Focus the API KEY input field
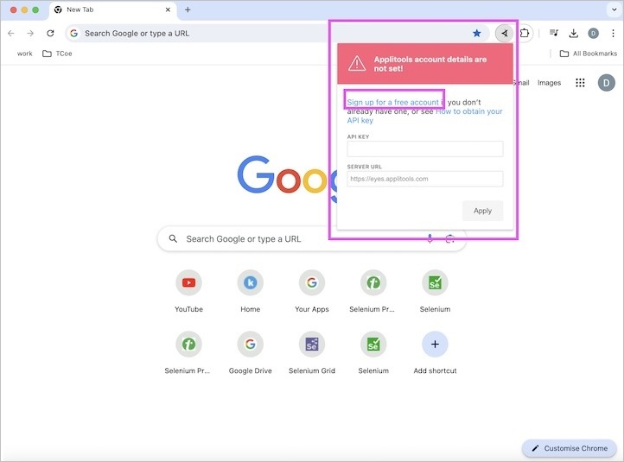Viewport: 624px width, 462px height. click(x=425, y=149)
